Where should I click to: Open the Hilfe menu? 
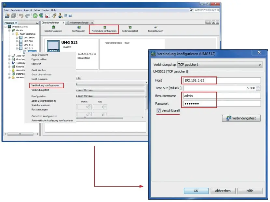[x=54, y=10]
